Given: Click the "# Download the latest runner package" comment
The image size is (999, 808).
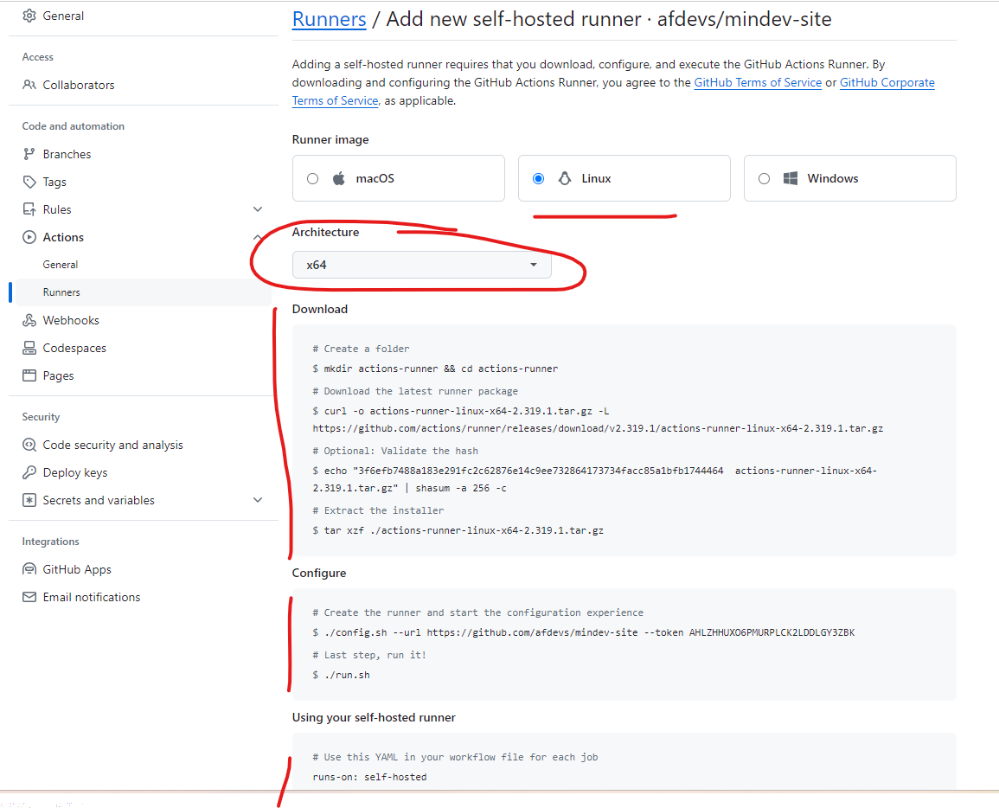Looking at the screenshot, I should pos(415,391).
